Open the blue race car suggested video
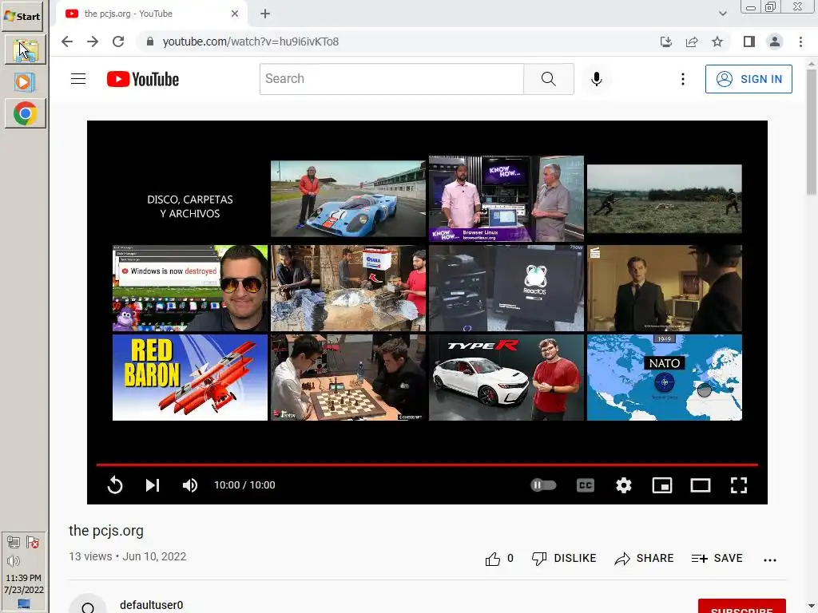 [x=348, y=199]
